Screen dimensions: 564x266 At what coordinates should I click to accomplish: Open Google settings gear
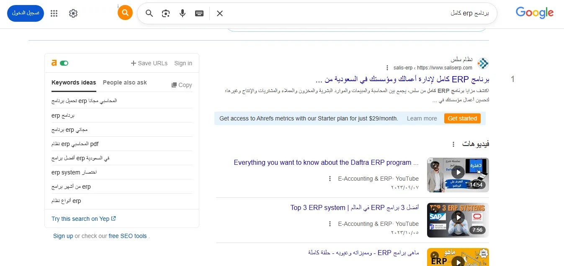(x=73, y=13)
